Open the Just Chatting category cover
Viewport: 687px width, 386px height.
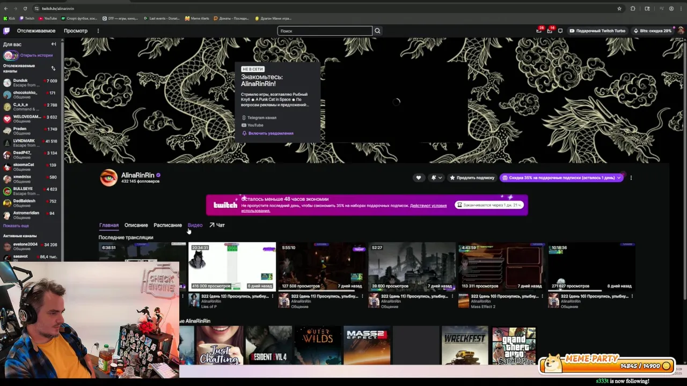click(x=219, y=346)
